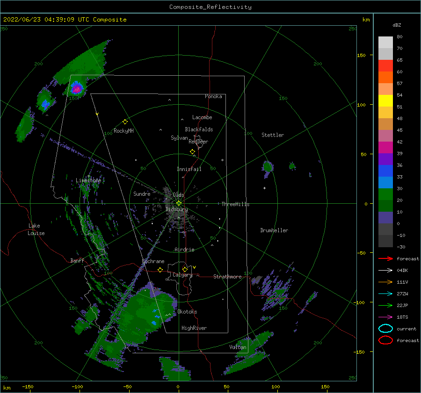The height and width of the screenshot is (393, 421).
Task: Click the Composite_Reflectivity title
Action: click(210, 7)
